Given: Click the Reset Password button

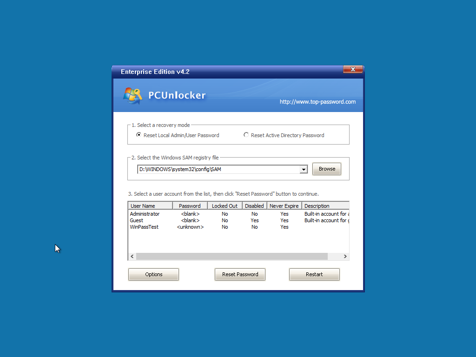Looking at the screenshot, I should [240, 274].
